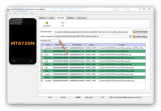Uncheck the userdata partition checkbox
Screen dimensions: 161x111
[42, 81]
